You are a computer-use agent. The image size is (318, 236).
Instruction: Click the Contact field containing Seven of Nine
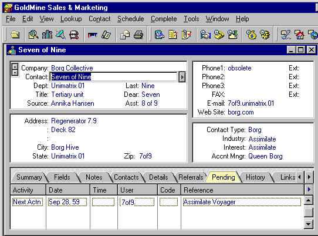tap(114, 77)
